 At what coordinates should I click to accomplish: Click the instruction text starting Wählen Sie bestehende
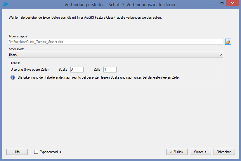(x=85, y=18)
